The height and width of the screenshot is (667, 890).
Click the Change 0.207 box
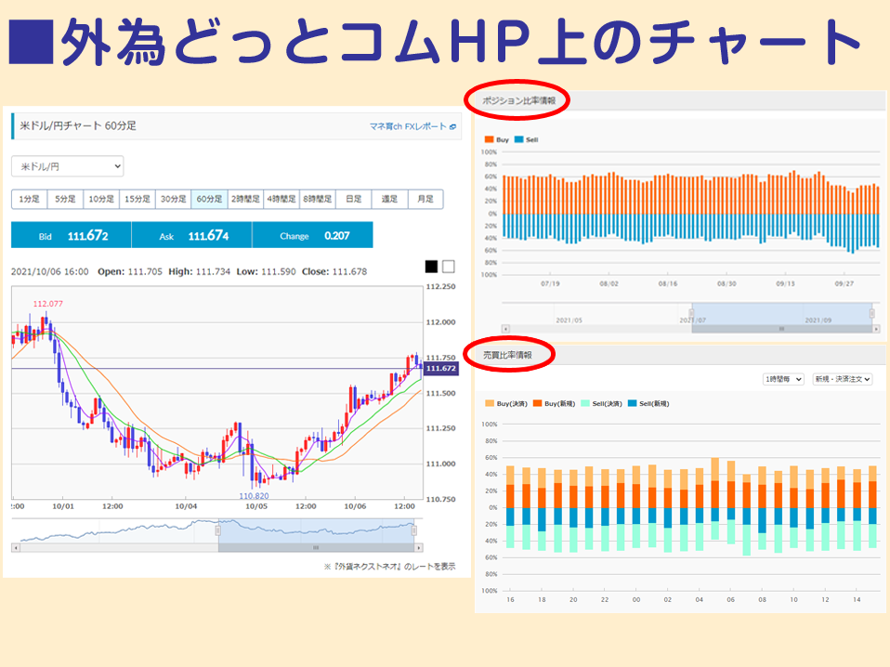(313, 235)
